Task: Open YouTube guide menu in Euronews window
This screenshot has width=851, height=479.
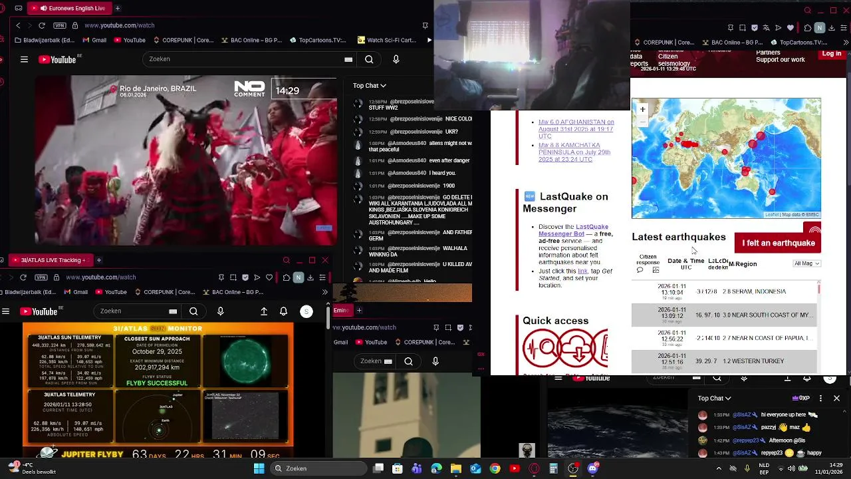Action: tap(24, 59)
